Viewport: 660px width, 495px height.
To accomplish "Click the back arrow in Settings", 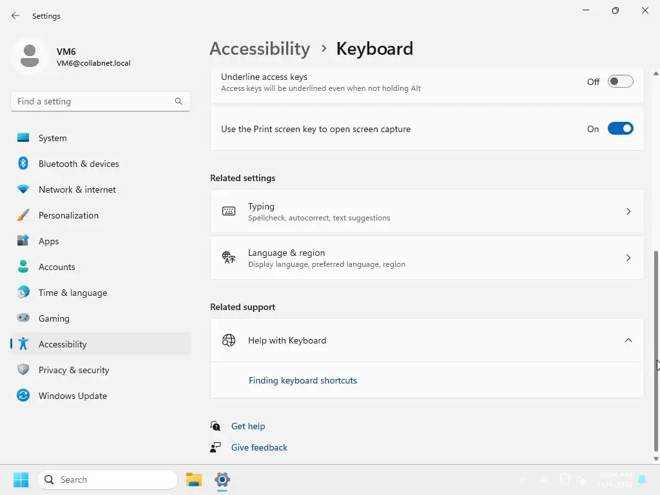I will point(15,16).
